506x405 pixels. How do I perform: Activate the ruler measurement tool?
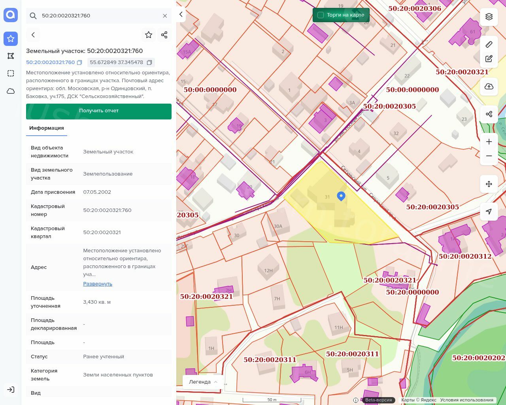(x=489, y=44)
